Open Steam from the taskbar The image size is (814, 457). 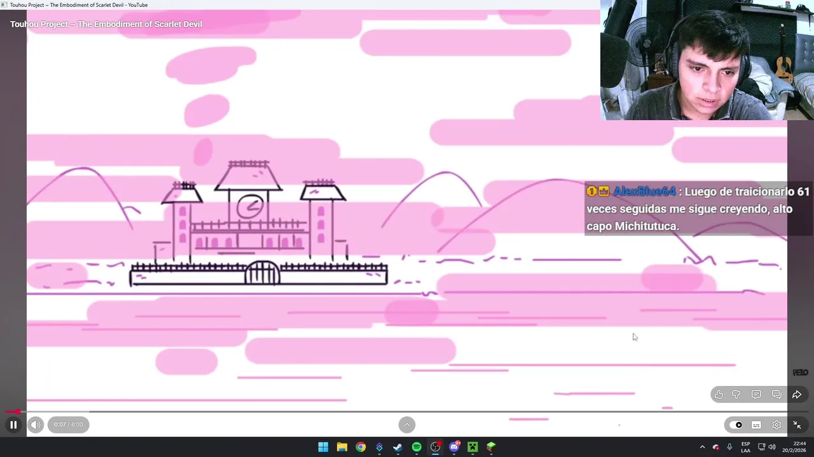[397, 447]
